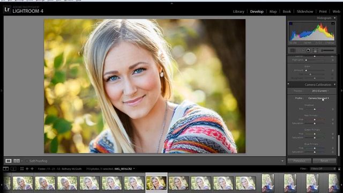Select the Crop Overlay tool
This screenshot has width=343, height=193.
[x=293, y=50]
